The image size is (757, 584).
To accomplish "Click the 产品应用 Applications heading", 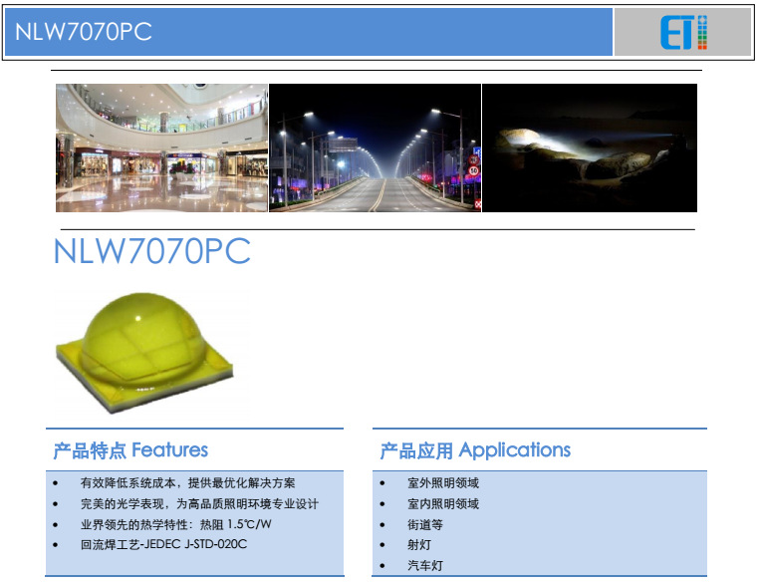I will pyautogui.click(x=475, y=450).
